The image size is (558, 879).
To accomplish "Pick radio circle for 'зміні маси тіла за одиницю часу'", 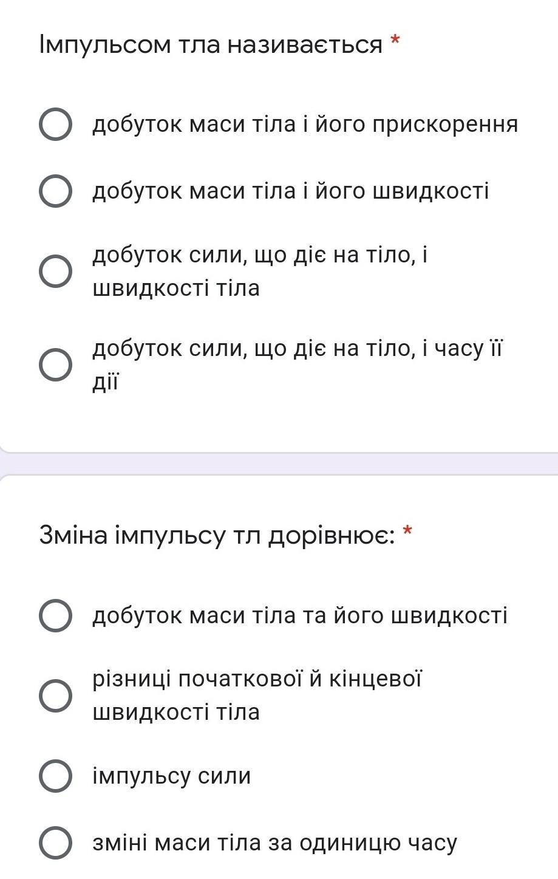I will 55,843.
